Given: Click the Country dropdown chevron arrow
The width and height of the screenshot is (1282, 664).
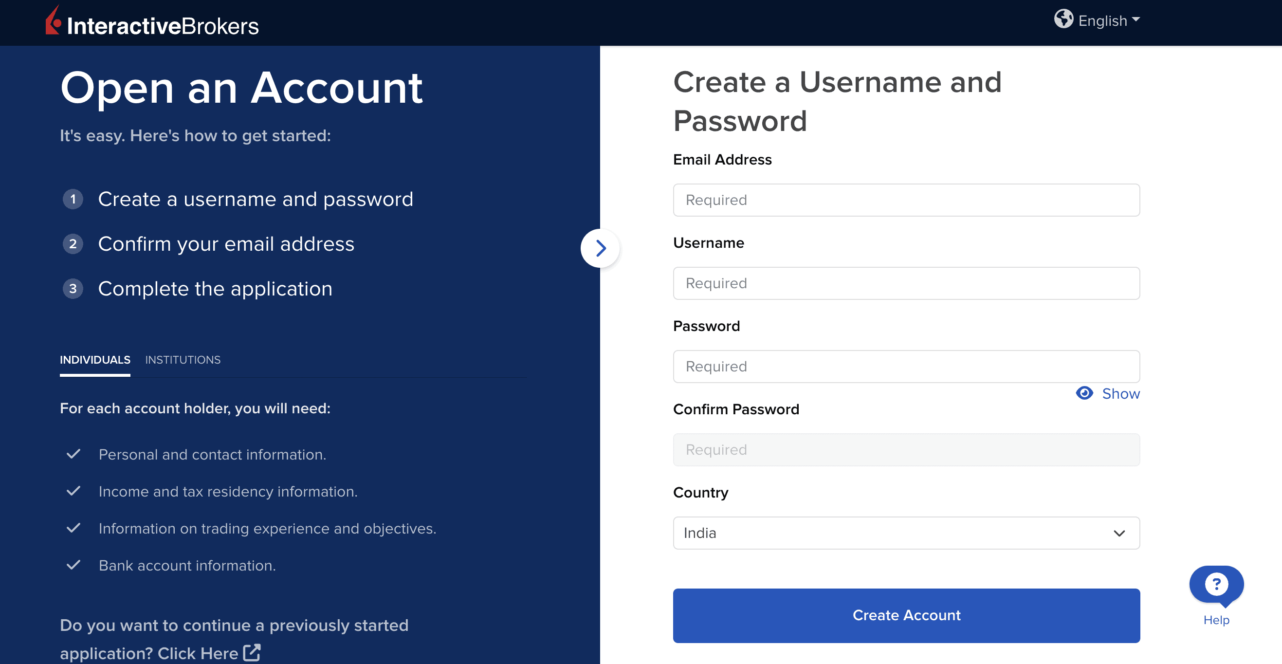Looking at the screenshot, I should click(x=1119, y=534).
